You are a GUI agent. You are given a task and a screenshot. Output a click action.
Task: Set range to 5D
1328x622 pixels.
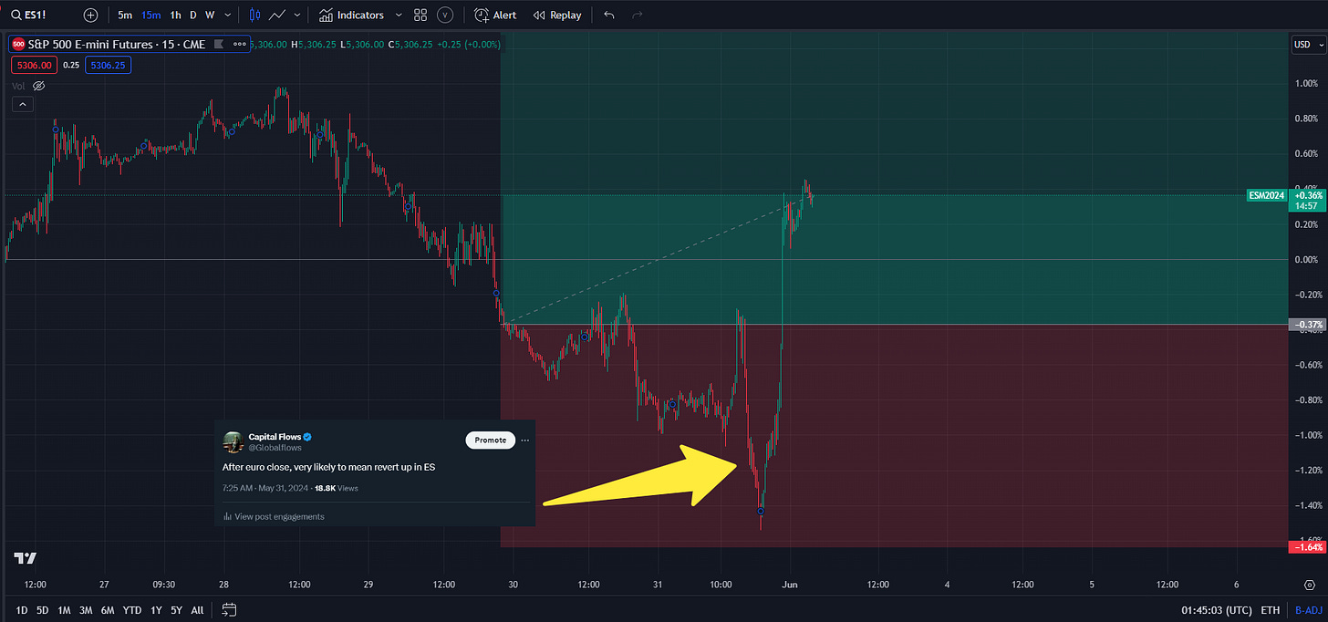(42, 609)
